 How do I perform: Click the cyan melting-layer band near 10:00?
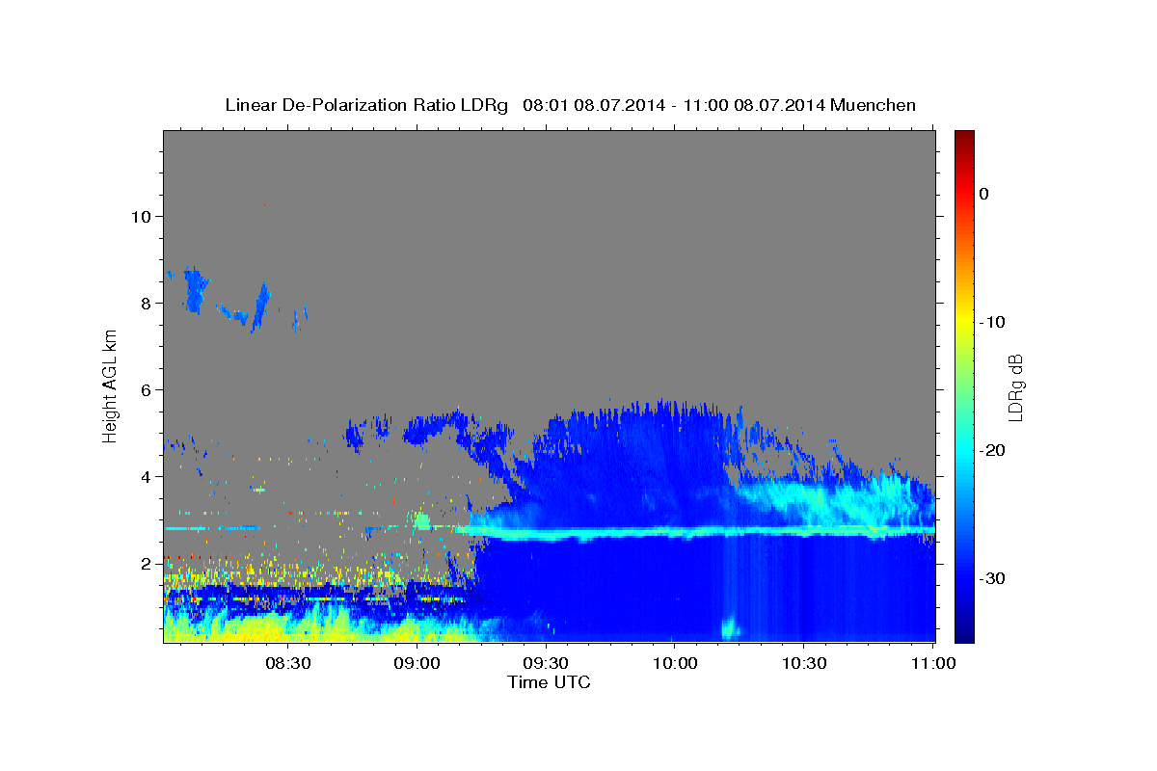[675, 531]
